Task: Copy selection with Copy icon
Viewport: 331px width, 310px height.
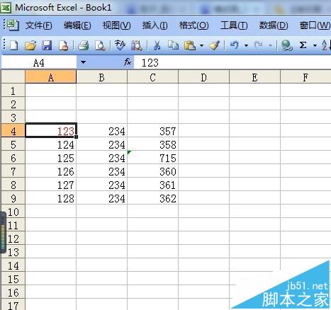Action: tap(173, 45)
